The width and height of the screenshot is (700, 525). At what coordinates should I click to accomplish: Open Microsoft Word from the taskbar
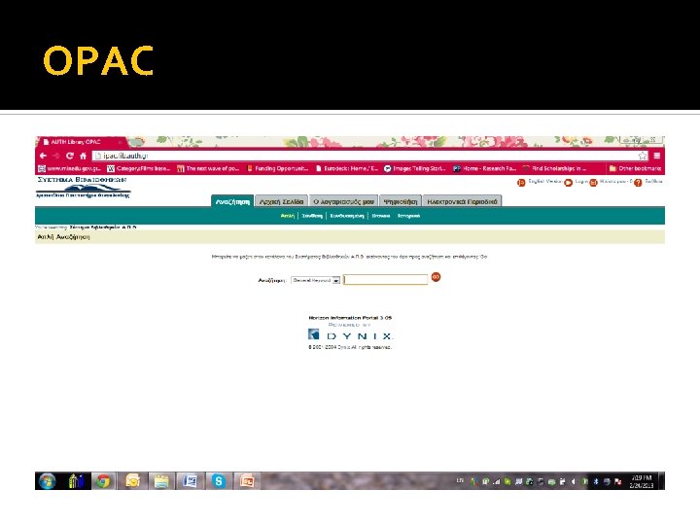191,481
